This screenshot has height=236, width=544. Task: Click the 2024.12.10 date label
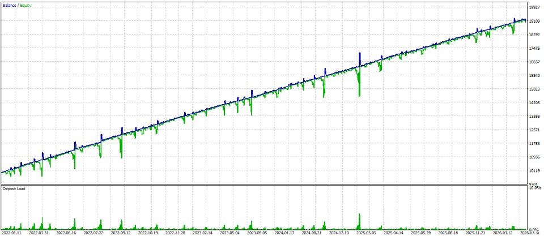tap(339, 233)
